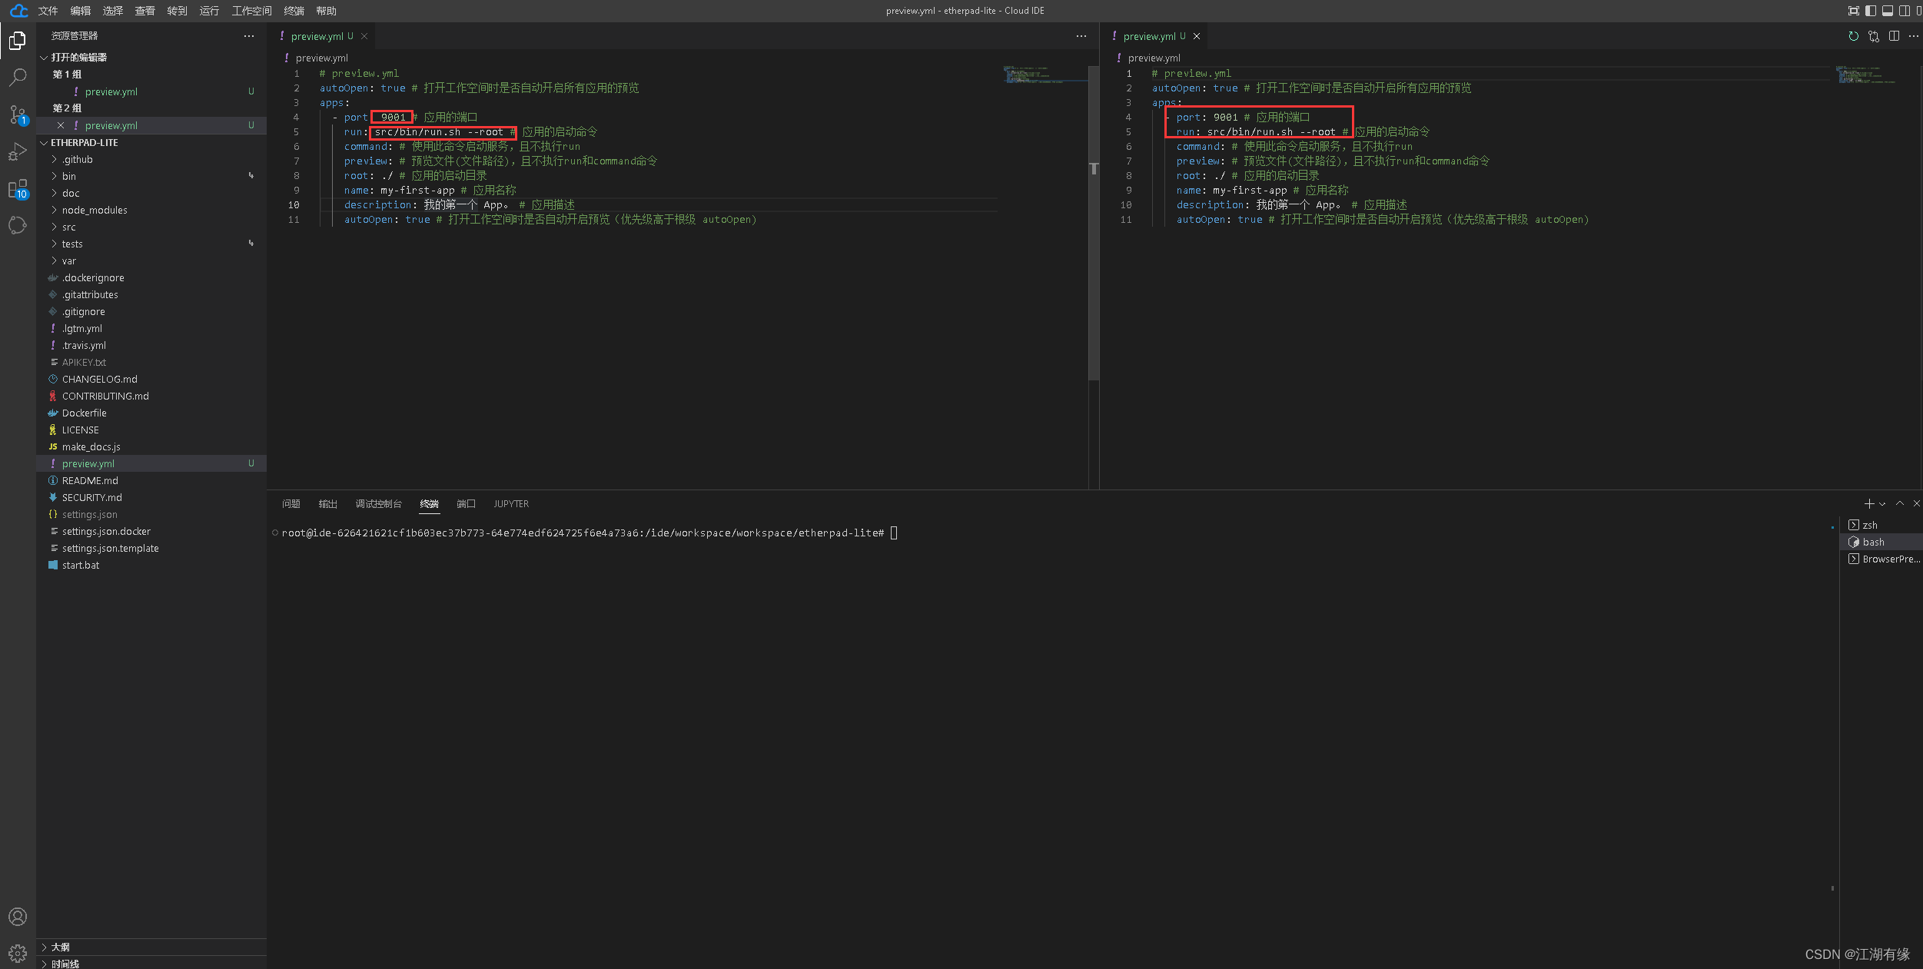Collapse the ETHERPAD-LITE folder section
1923x969 pixels.
[x=151, y=143]
